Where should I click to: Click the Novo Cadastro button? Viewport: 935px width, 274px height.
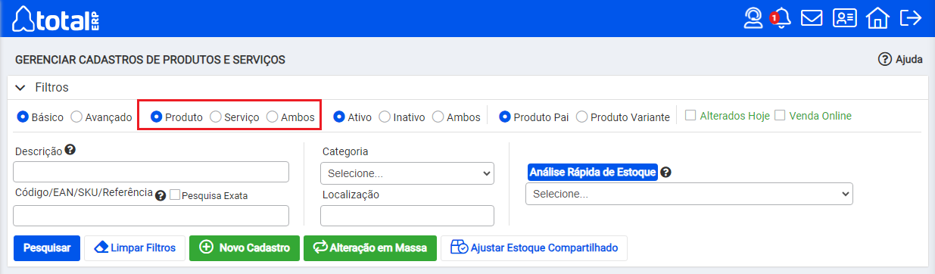coord(245,248)
